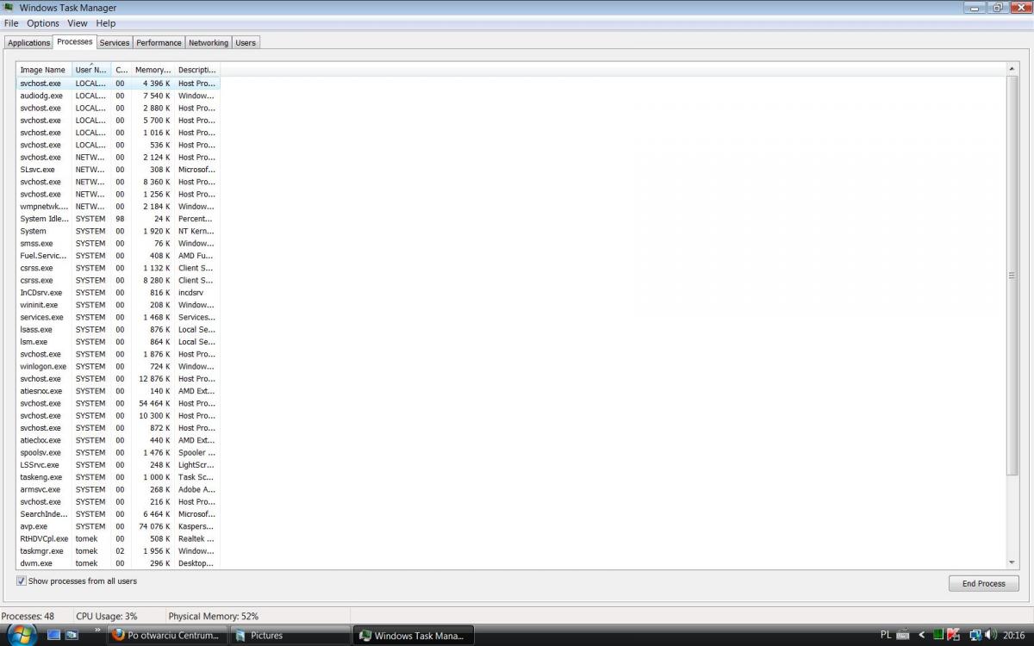This screenshot has width=1034, height=646.
Task: Sort by the User Name column header
Action: click(x=91, y=70)
